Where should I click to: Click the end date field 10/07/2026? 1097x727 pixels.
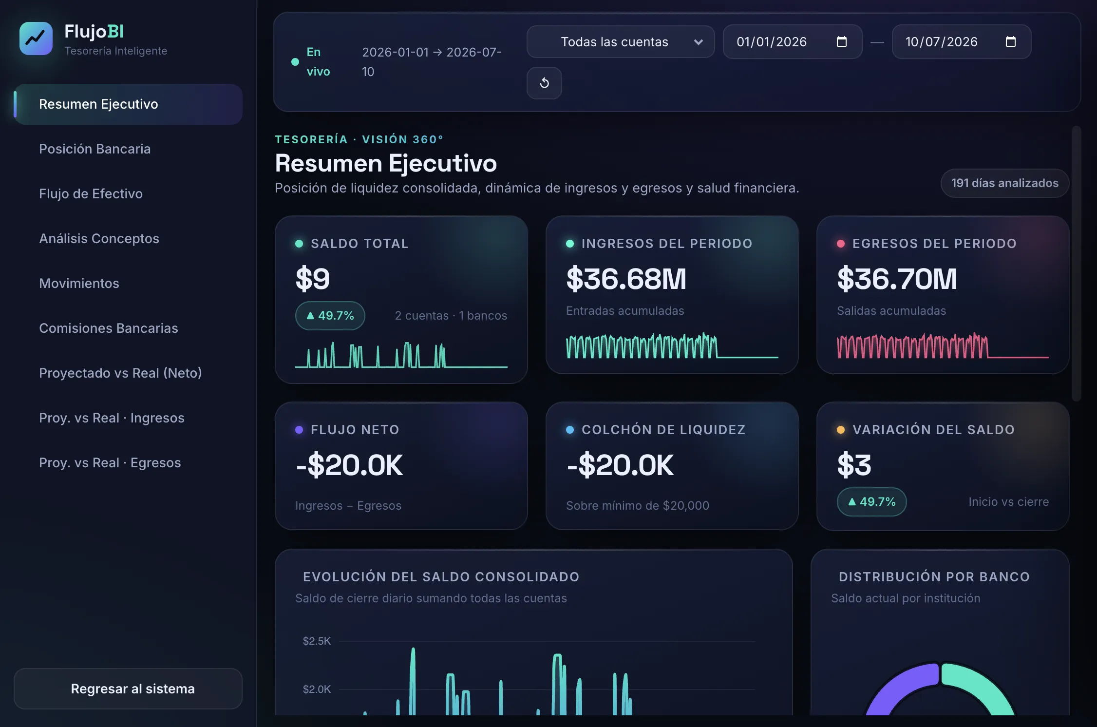click(x=962, y=42)
